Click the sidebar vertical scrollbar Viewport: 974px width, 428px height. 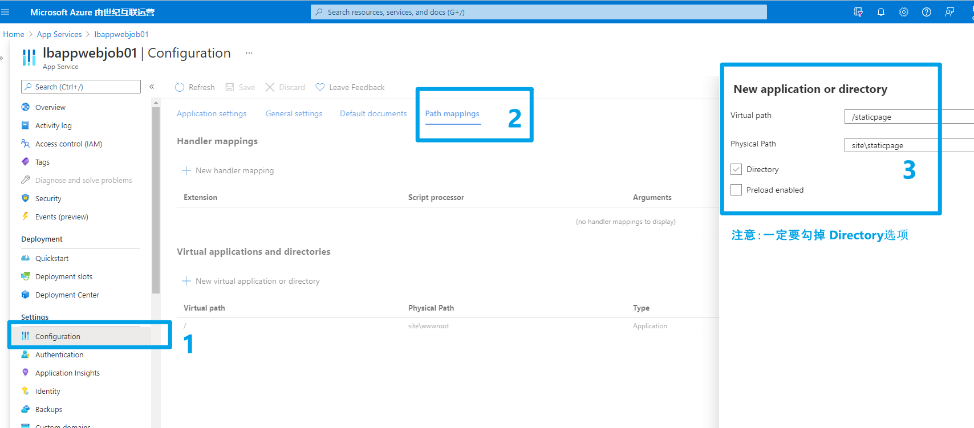click(156, 199)
